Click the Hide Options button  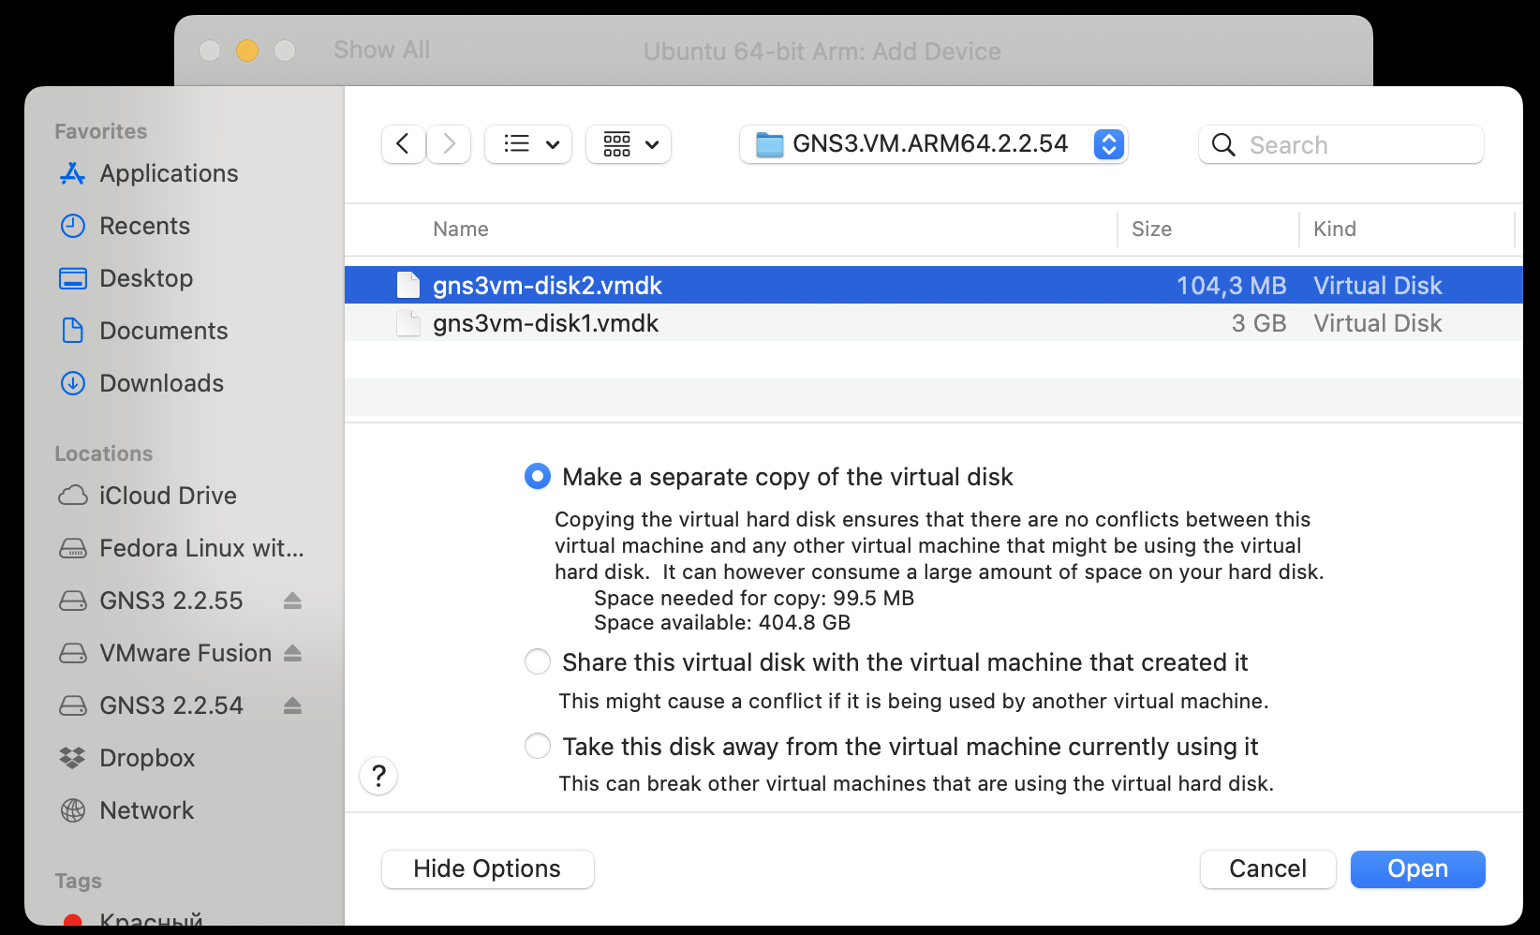click(x=487, y=868)
